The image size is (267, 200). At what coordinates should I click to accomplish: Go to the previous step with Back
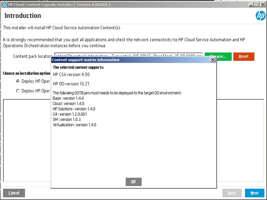pyautogui.click(x=232, y=193)
